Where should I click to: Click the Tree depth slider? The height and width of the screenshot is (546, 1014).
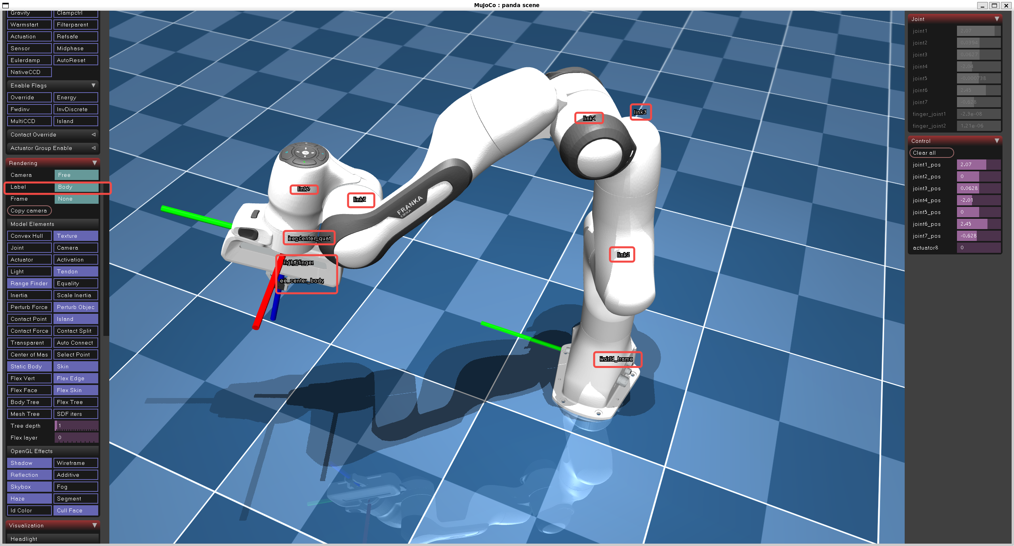[76, 426]
